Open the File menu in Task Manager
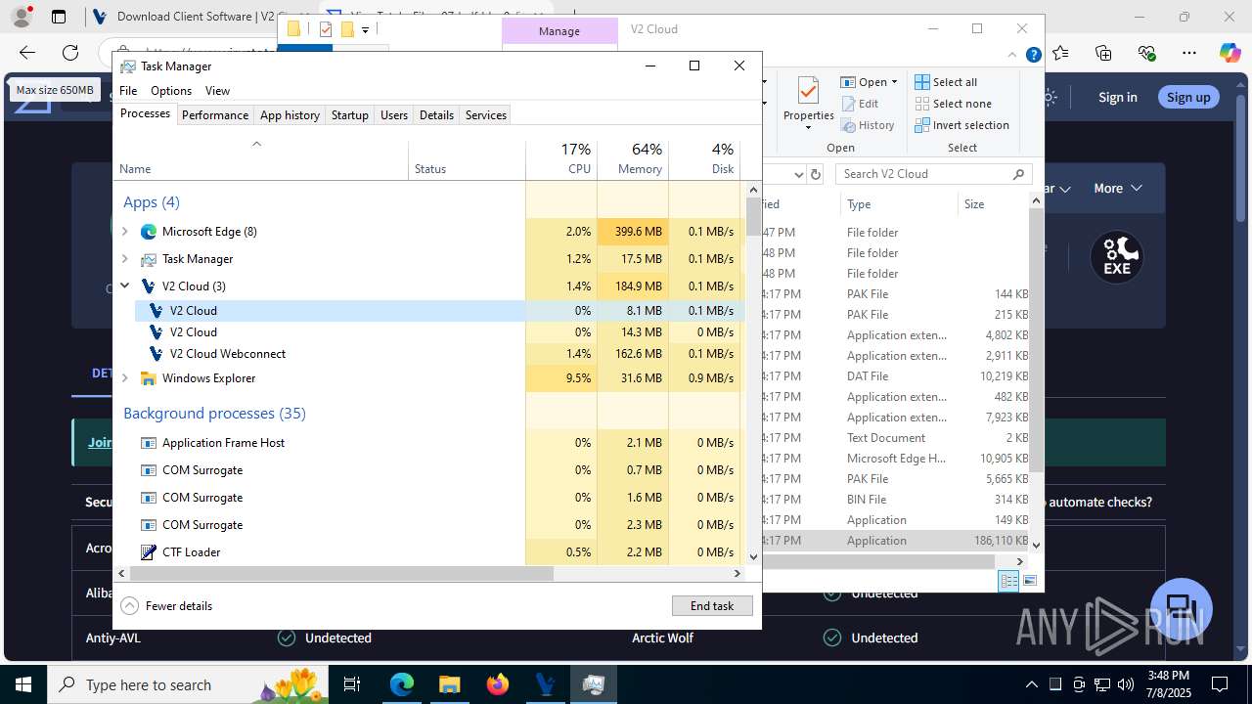 128,91
